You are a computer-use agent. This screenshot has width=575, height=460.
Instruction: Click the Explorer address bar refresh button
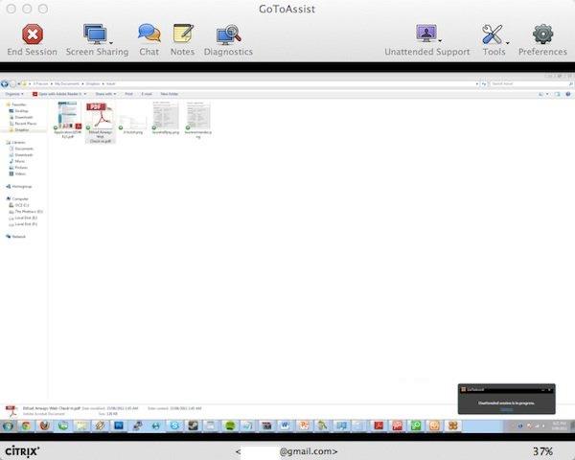[x=484, y=84]
